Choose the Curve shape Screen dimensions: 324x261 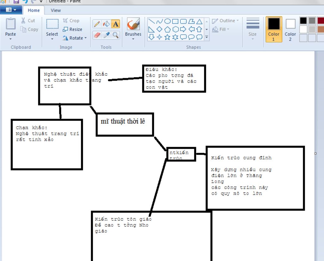pos(159,21)
